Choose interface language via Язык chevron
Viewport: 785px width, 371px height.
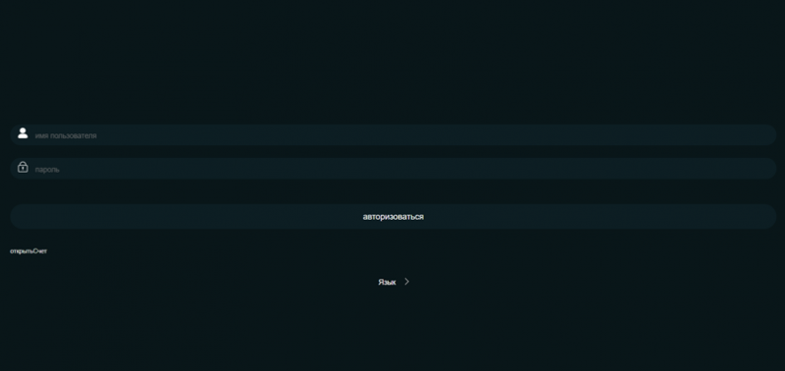tap(406, 282)
